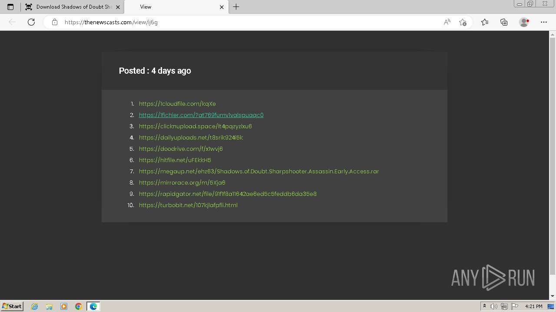Screen dimensions: 556x312
Task: Click scrollbar down arrow
Action: [x=553, y=296]
